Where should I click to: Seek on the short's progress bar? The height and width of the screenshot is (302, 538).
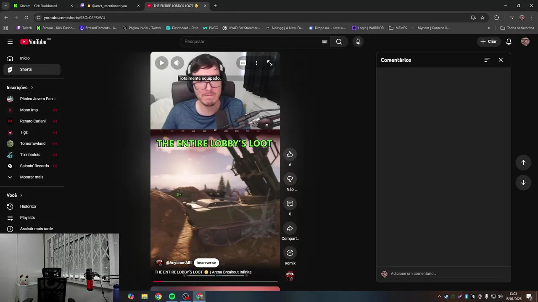[215, 281]
